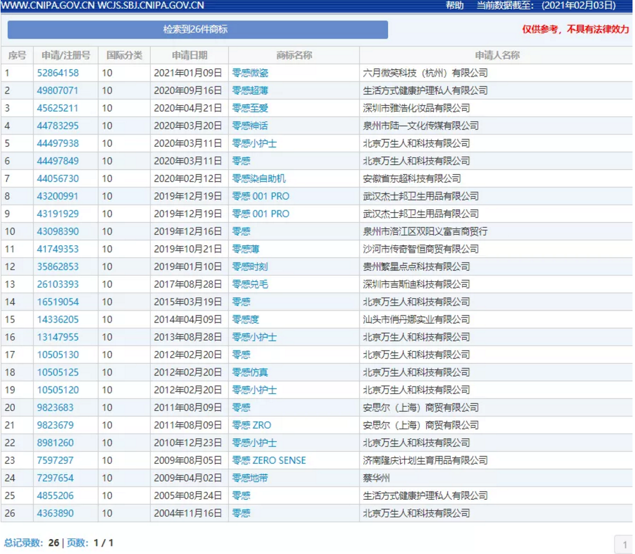
Task: Open trademark 零感 ZERO SENSE
Action: tap(269, 461)
